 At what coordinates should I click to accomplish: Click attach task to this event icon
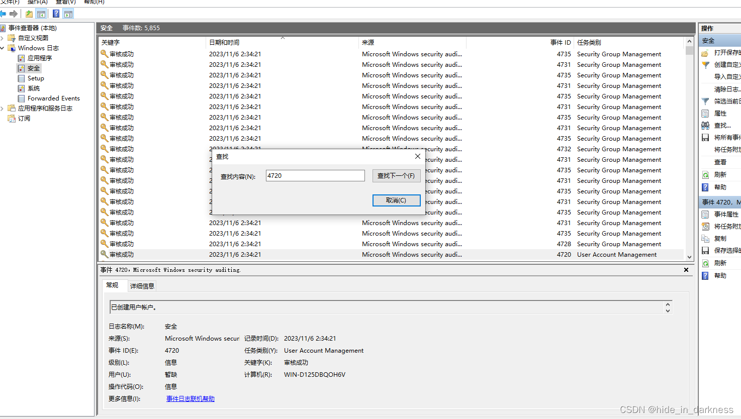point(705,227)
